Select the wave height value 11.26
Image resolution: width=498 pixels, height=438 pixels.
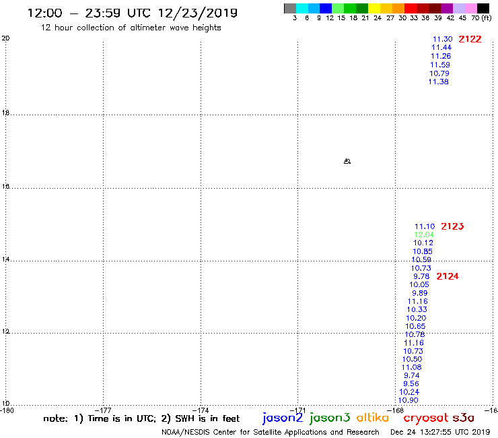(441, 56)
